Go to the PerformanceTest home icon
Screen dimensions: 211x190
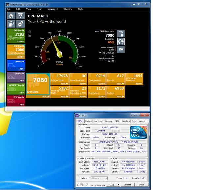(x=11, y=16)
